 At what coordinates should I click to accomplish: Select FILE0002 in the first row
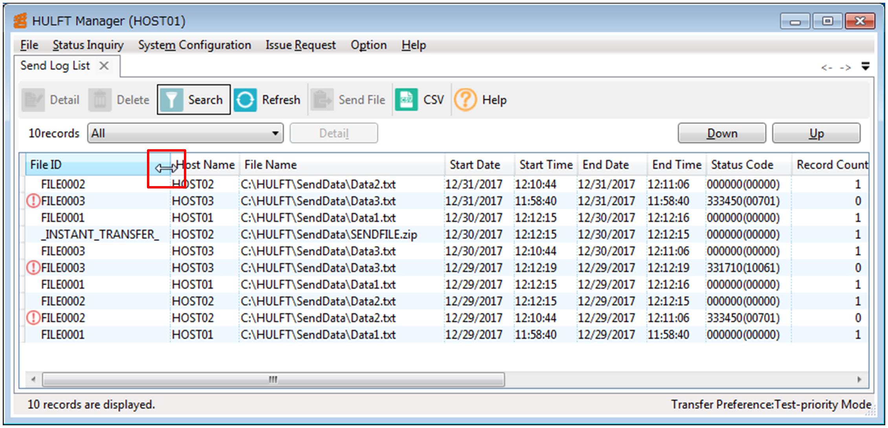pyautogui.click(x=63, y=185)
